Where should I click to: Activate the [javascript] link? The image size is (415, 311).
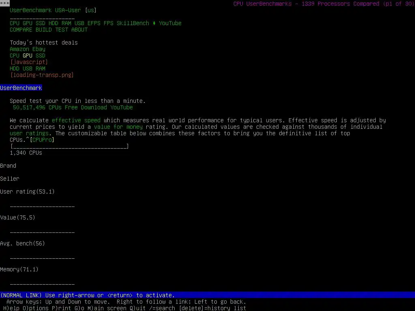click(x=29, y=62)
